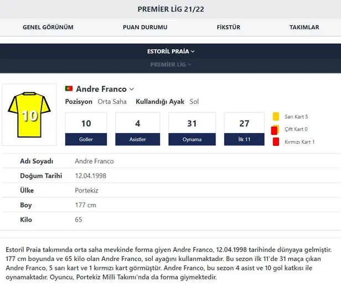Viewport: 341px width, 287px height.
Task: Click the Kırmızı Kart 1 label
Action: click(299, 142)
